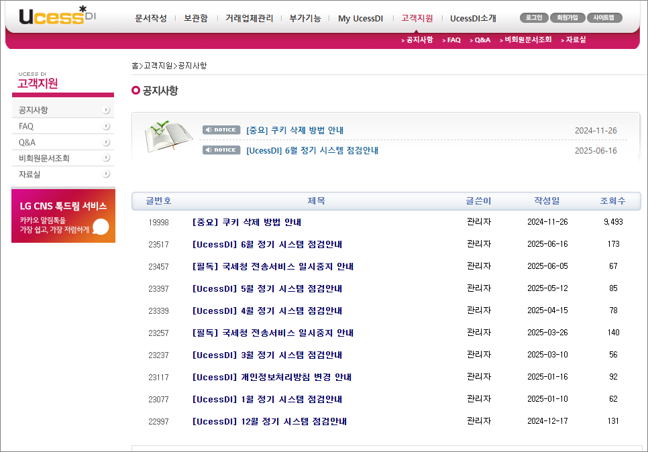Click the 제목 column header
The height and width of the screenshot is (452, 648).
coord(316,201)
